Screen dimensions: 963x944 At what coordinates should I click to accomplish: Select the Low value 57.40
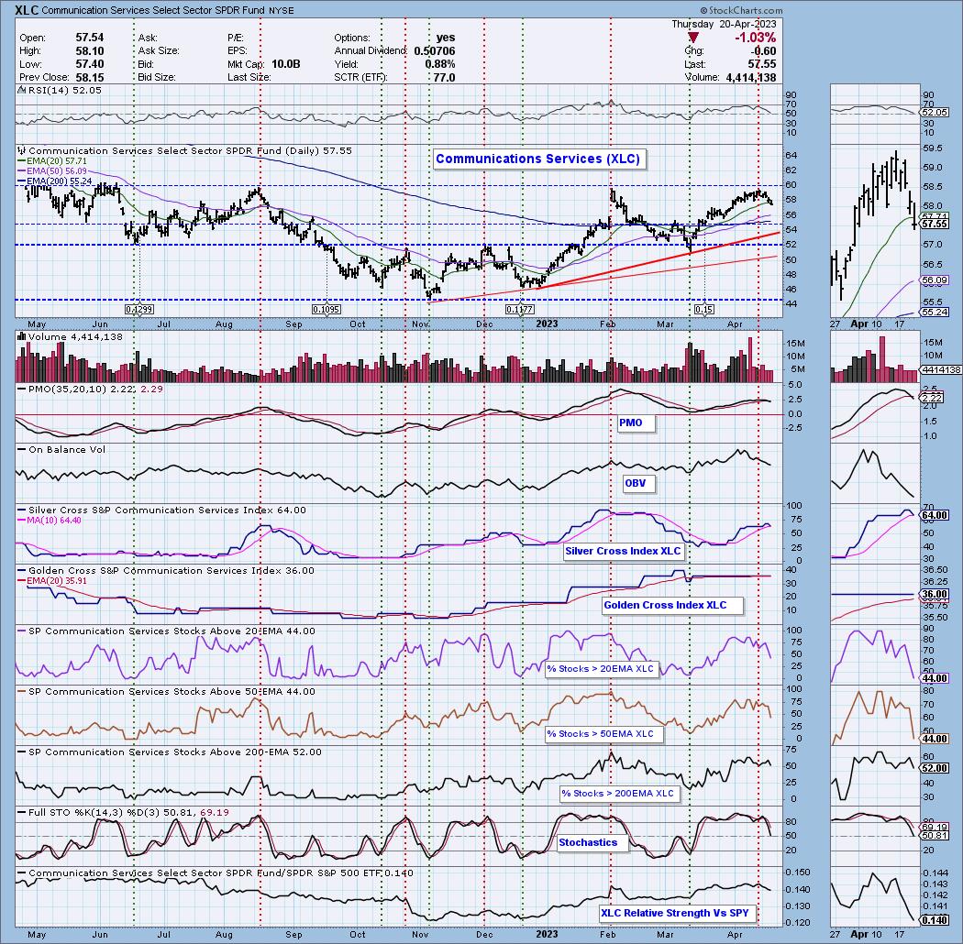point(90,64)
